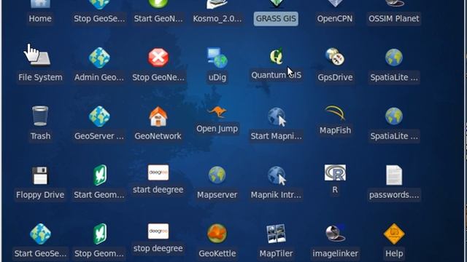Launch the MapTiler icon
Screen dimensions: 467x262
(276, 234)
